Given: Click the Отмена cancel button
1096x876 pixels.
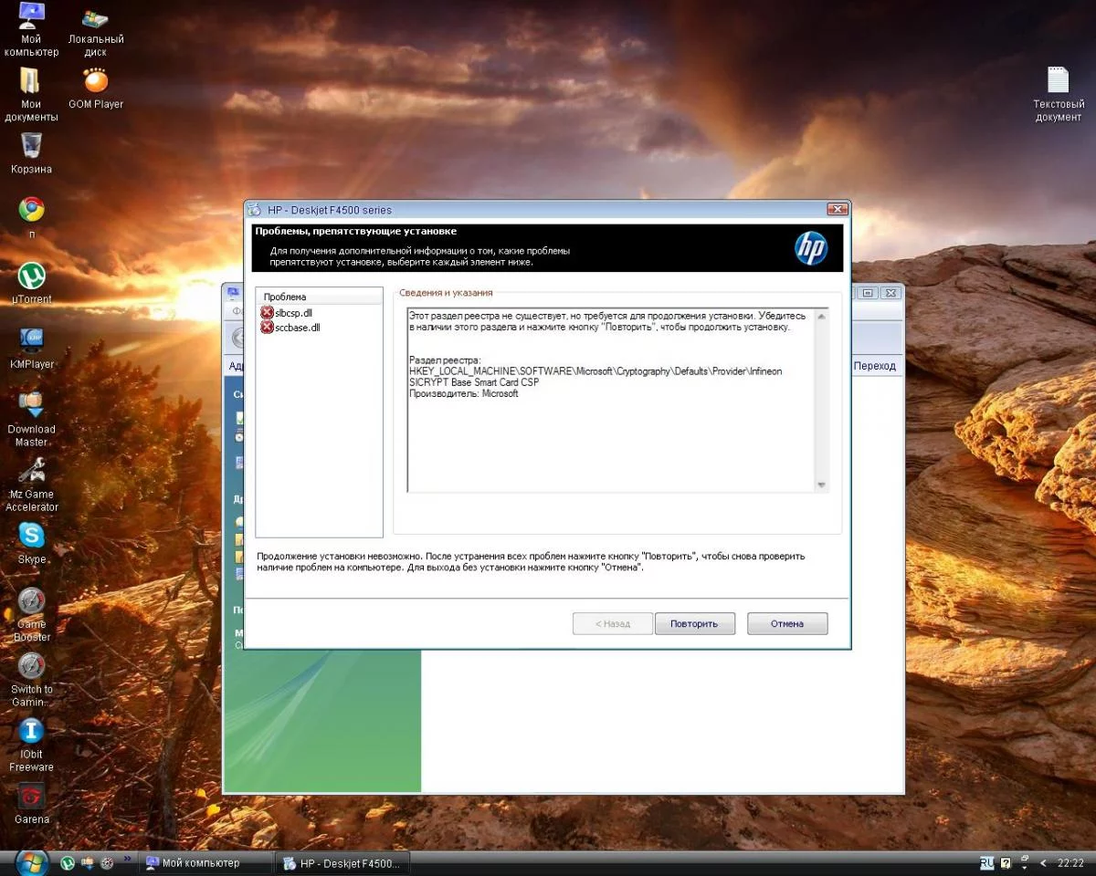Looking at the screenshot, I should click(787, 624).
